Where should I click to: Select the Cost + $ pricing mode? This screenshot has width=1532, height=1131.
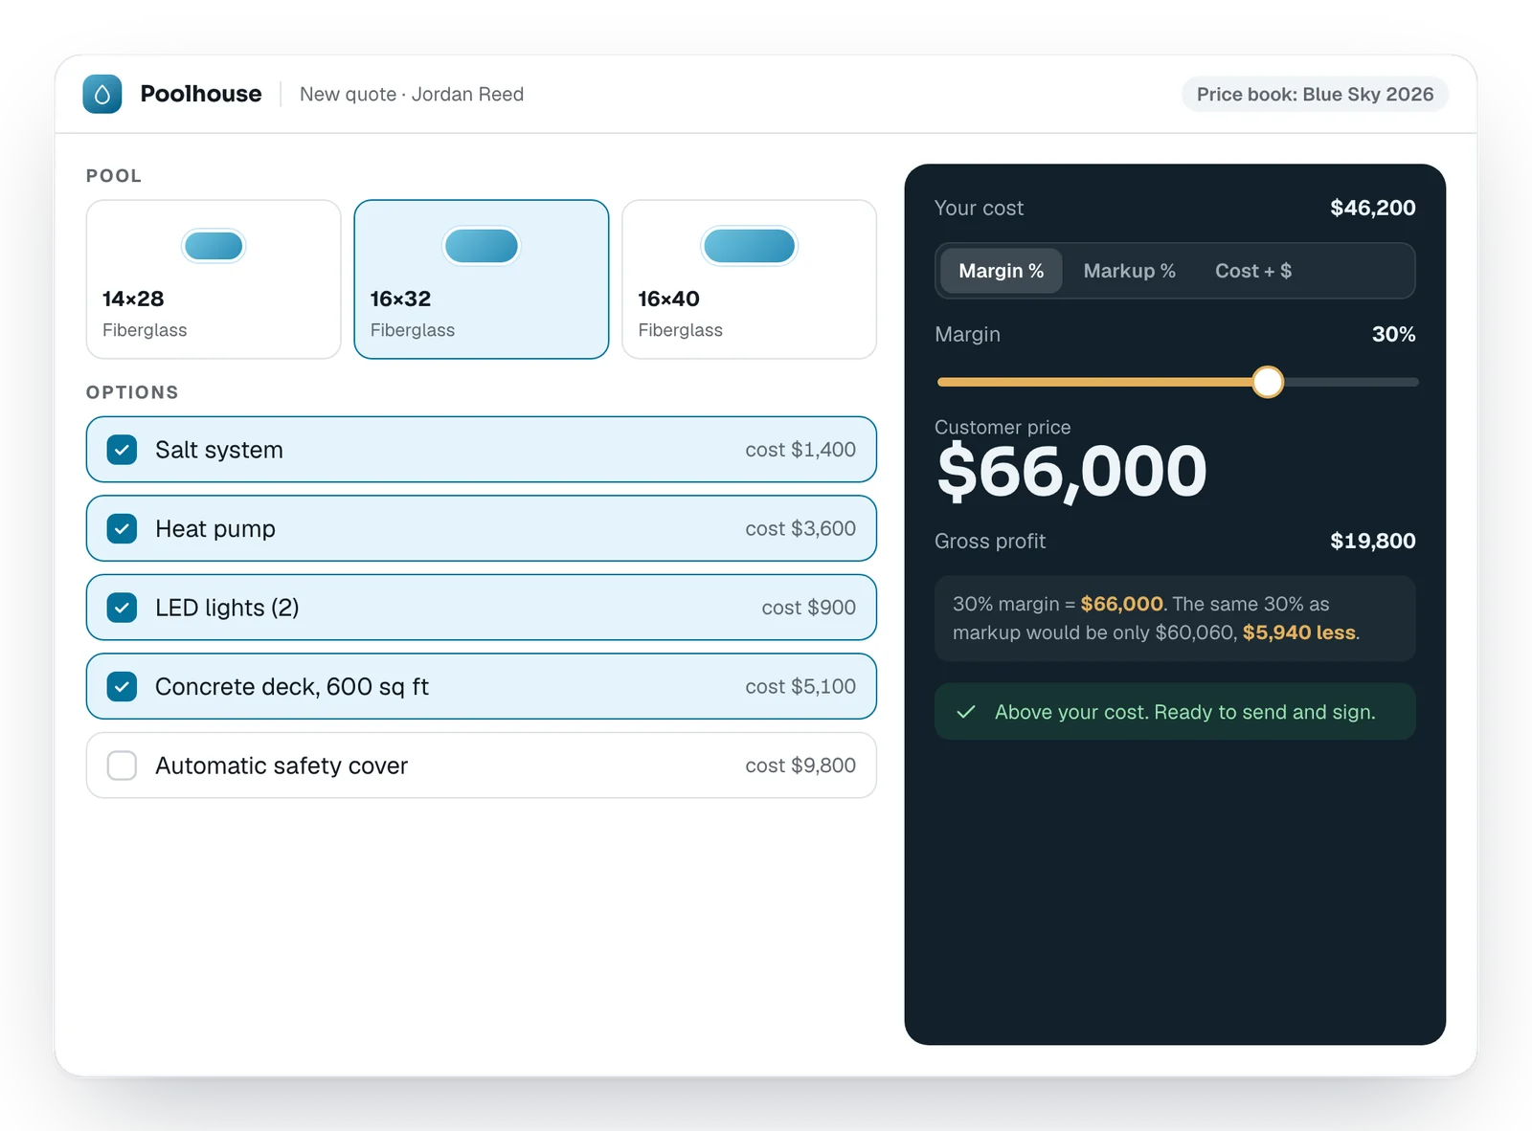point(1253,271)
